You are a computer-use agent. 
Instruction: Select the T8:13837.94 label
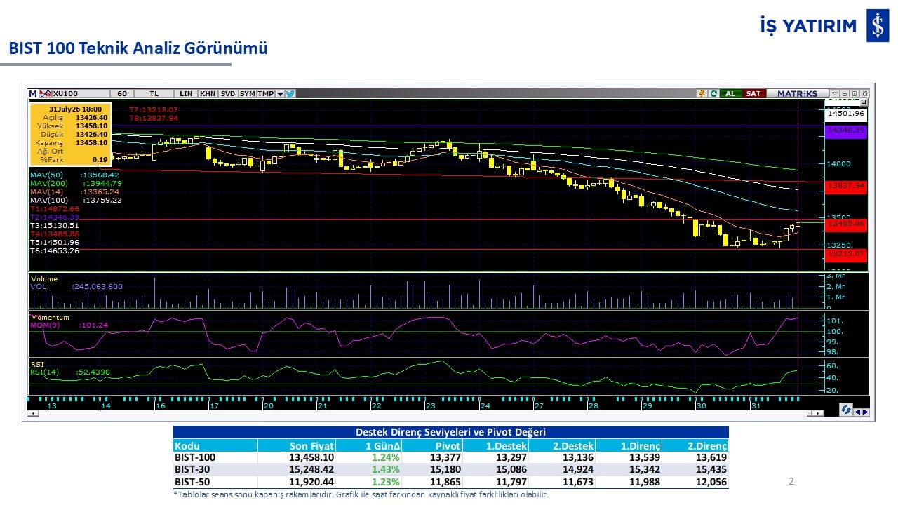point(154,118)
